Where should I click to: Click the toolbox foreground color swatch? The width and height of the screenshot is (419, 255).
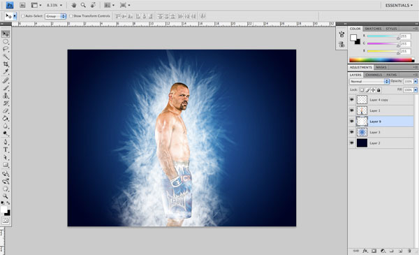click(3, 210)
